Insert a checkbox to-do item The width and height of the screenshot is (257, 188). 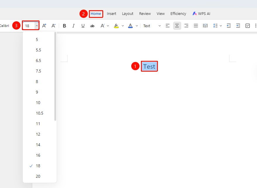click(x=247, y=26)
